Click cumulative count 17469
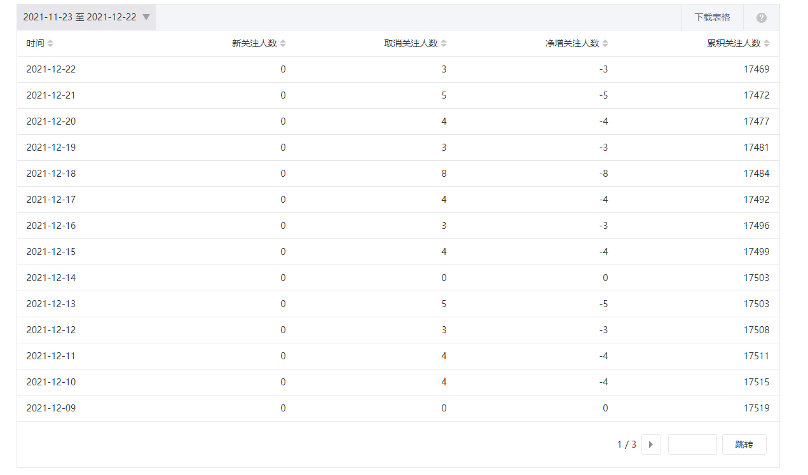The height and width of the screenshot is (475, 808). point(757,69)
